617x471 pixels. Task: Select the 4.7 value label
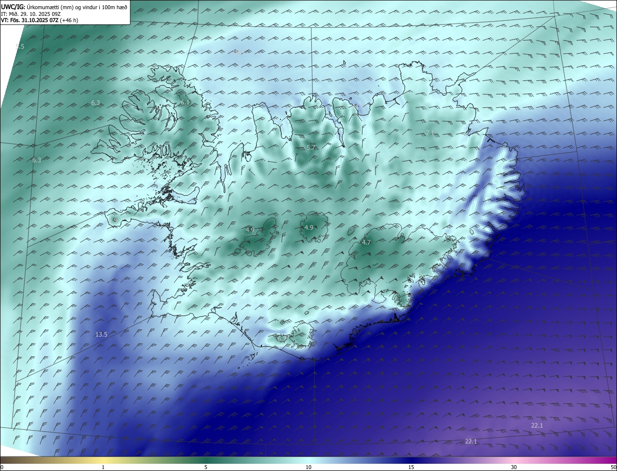[366, 242]
